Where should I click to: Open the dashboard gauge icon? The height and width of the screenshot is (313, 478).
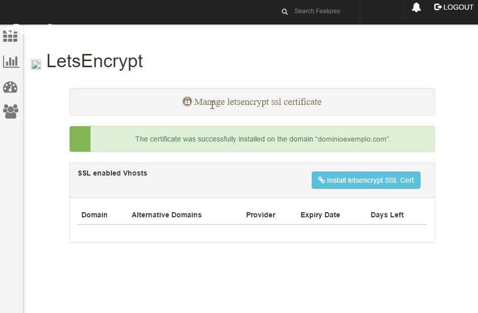pyautogui.click(x=10, y=87)
